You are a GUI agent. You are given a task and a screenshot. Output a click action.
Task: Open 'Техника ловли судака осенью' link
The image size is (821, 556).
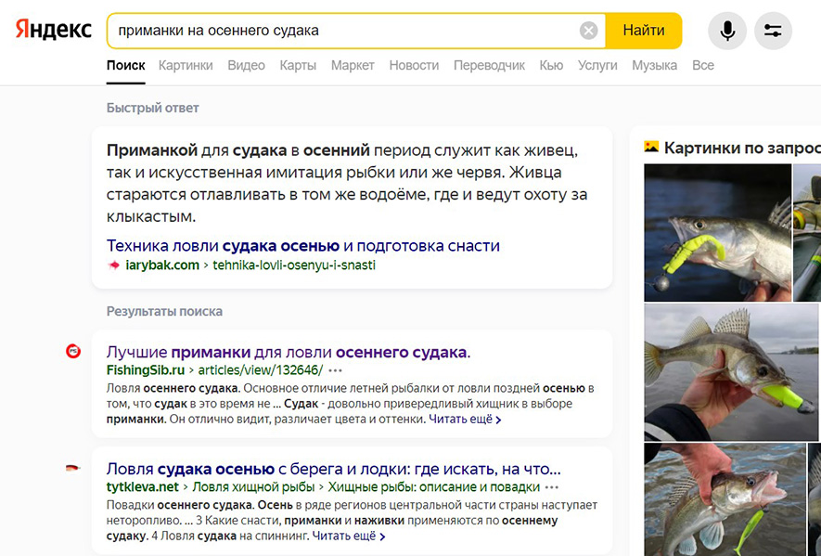click(303, 245)
